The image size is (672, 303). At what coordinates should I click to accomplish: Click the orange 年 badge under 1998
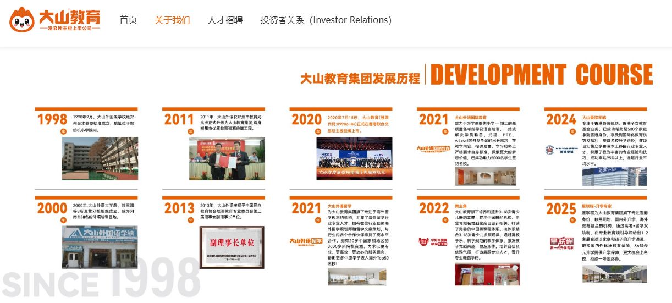pos(63,132)
